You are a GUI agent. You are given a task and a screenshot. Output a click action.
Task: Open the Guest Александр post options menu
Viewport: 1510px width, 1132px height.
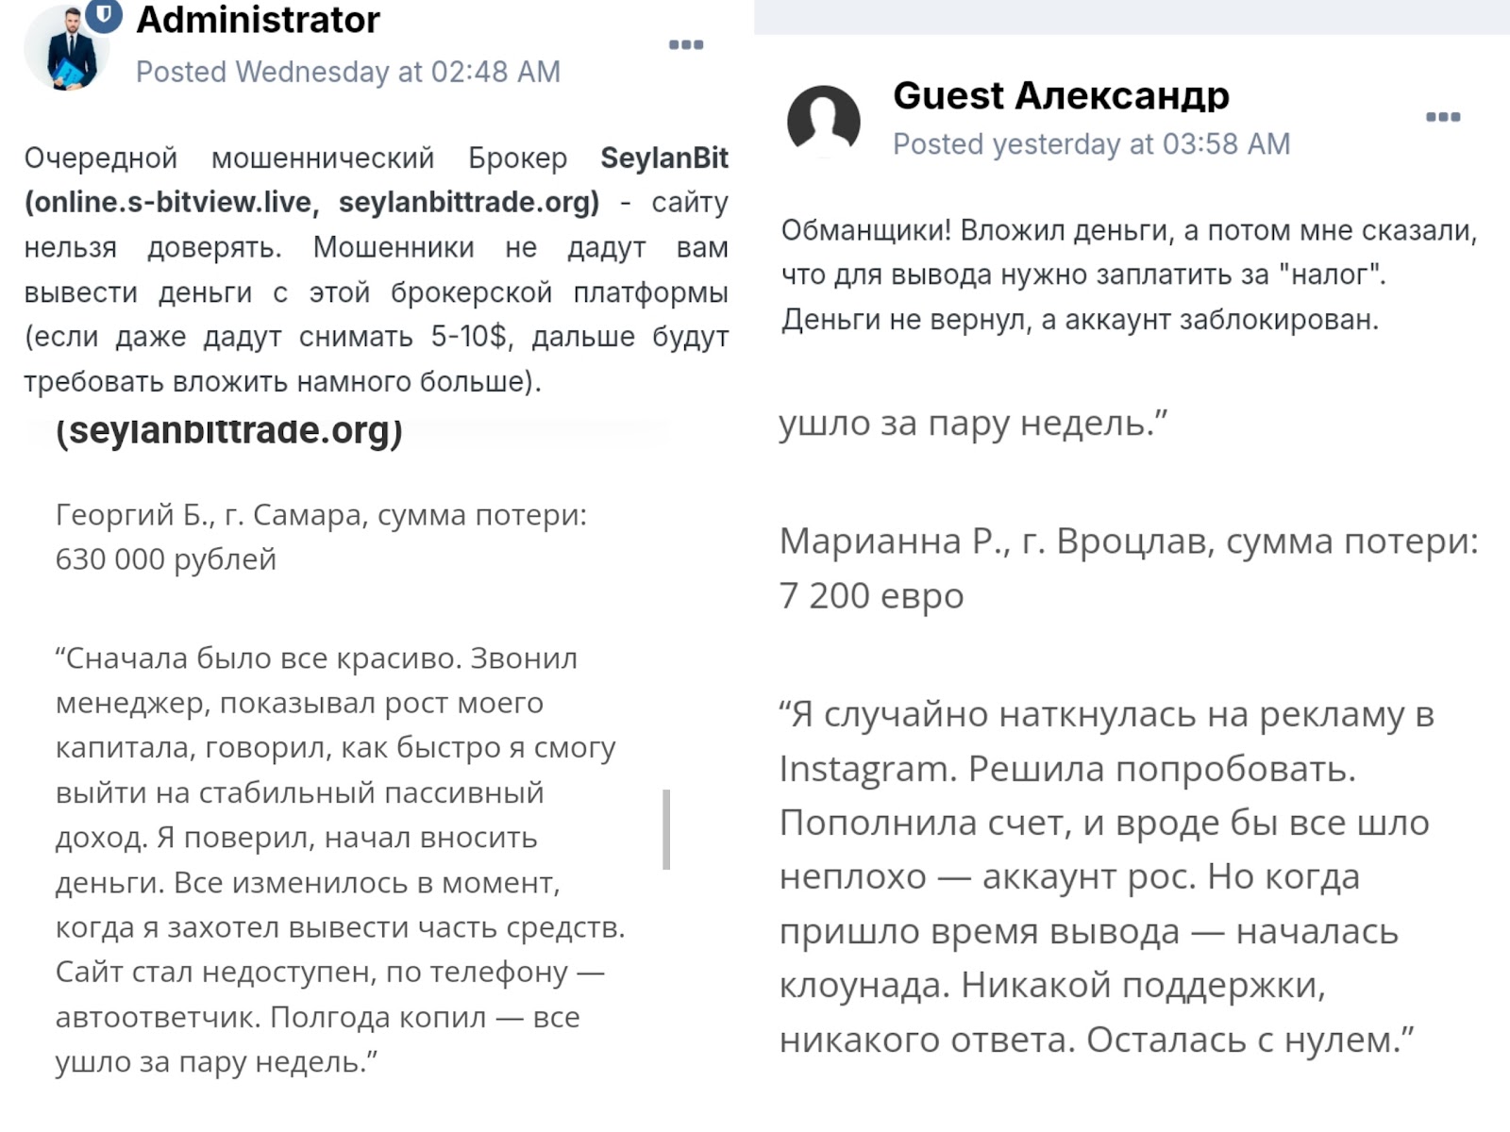tap(1443, 117)
